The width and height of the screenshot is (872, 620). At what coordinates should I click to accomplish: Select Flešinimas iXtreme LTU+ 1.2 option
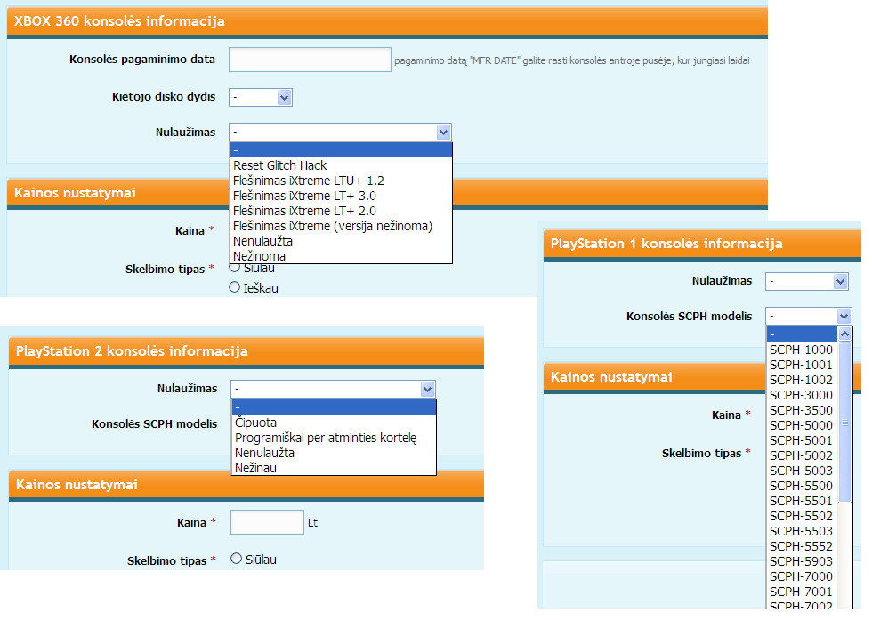point(341,181)
